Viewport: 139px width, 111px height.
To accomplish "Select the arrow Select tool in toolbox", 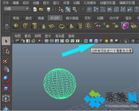I will [x=6, y=41].
